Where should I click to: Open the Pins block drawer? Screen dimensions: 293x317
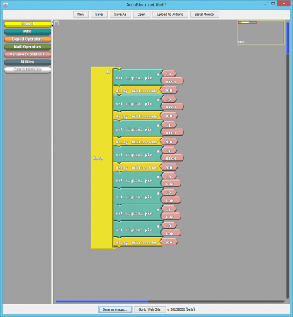coord(28,32)
